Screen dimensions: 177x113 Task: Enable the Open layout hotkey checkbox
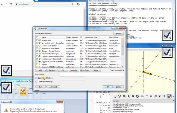pyautogui.click(x=36, y=78)
